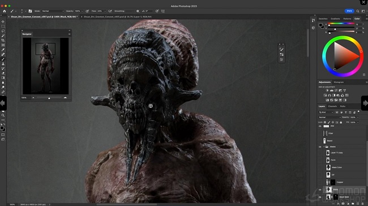The height and width of the screenshot is (206, 368).
Task: Open layer blend mode Normal dropdown
Action: pyautogui.click(x=330, y=117)
